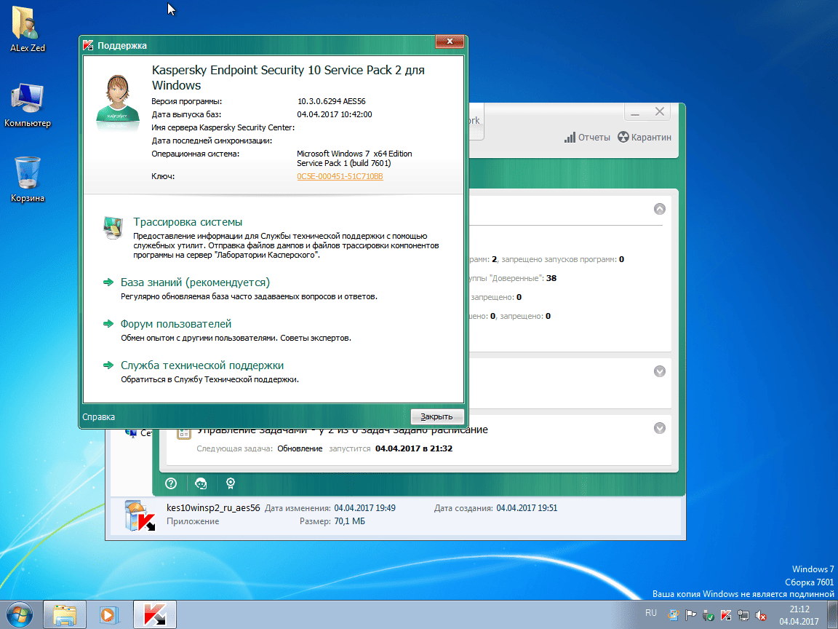Open 'Служба технической поддержки' link
Viewport: 838px width, 629px height.
(202, 365)
